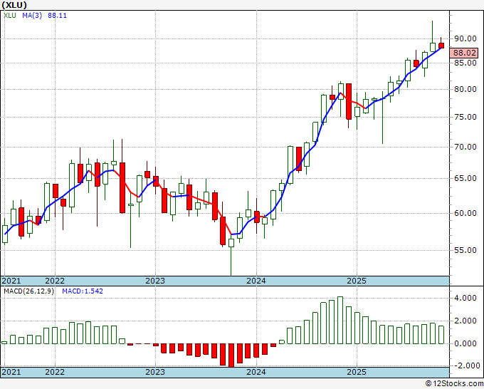The height and width of the screenshot is (389, 484).
Task: Click the 2.000 MACD axis label
Action: pos(465,321)
